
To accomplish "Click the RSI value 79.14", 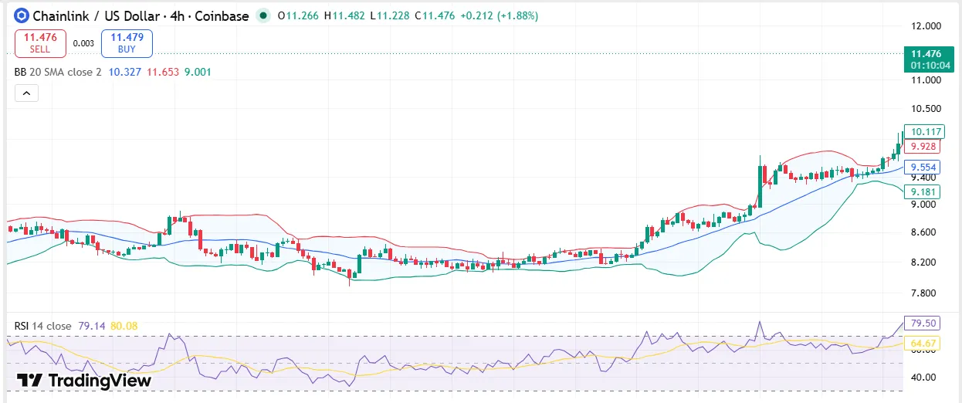I will [x=92, y=326].
